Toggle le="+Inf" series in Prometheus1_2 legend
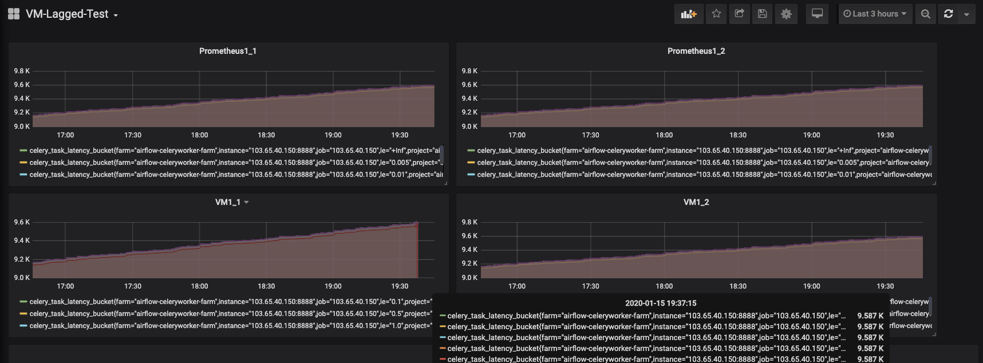This screenshot has height=363, width=983. 703,151
